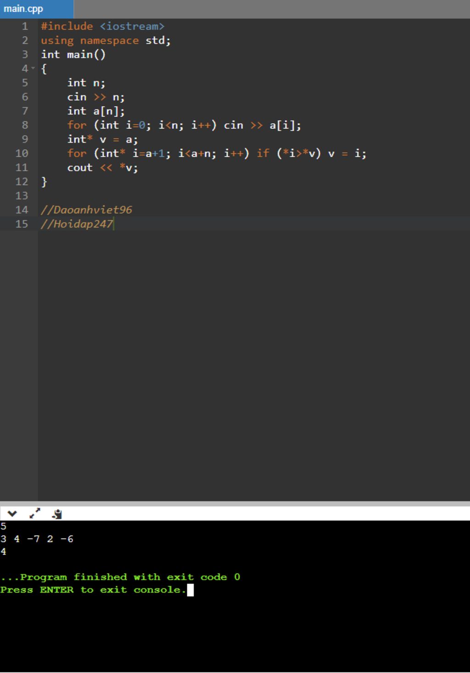This screenshot has width=470, height=673.
Task: Click console output value '4'
Action: click(3, 552)
